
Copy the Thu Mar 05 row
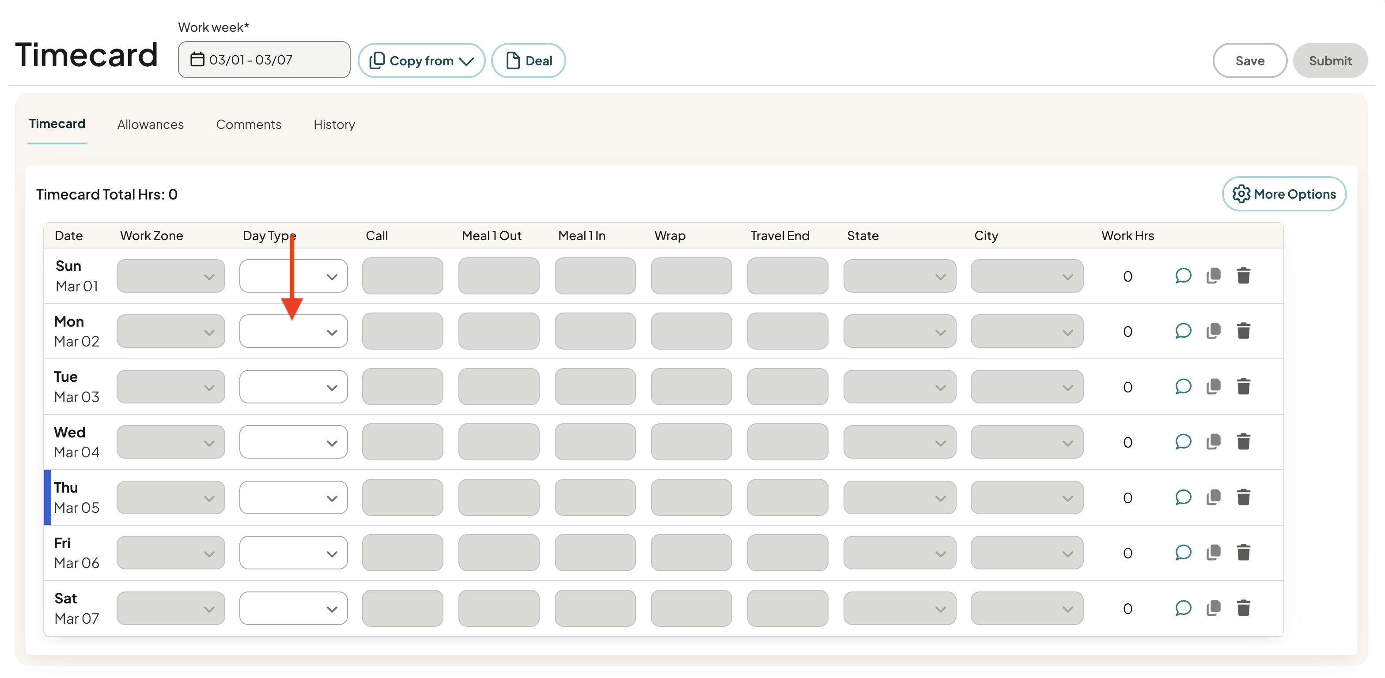point(1214,497)
